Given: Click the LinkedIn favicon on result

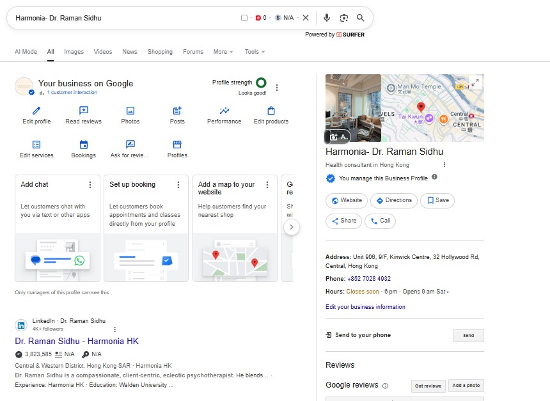Looking at the screenshot, I should (x=21, y=326).
